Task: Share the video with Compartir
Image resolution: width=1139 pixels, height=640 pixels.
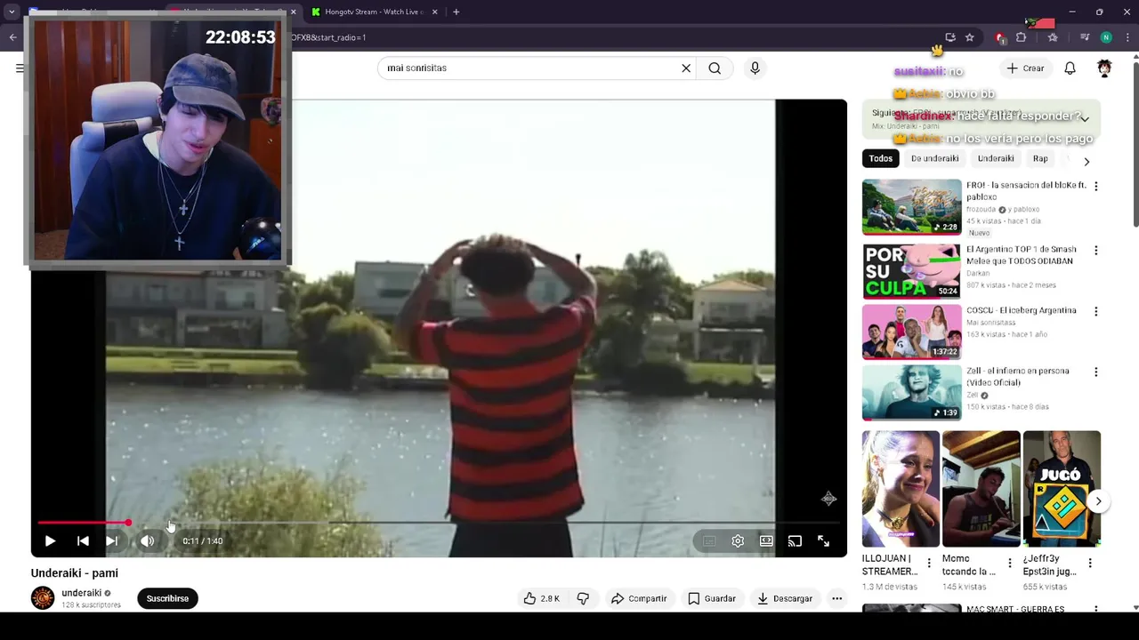Action: coord(639,598)
